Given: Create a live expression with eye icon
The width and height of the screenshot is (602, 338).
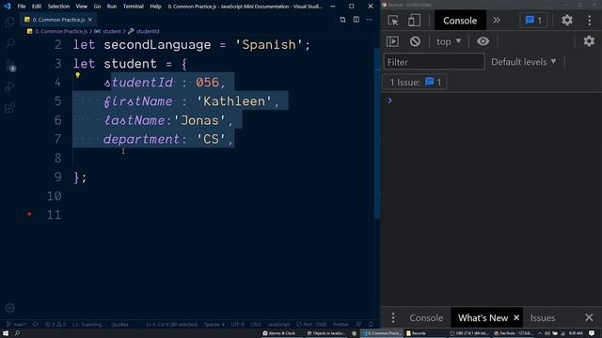Looking at the screenshot, I should click(x=483, y=41).
